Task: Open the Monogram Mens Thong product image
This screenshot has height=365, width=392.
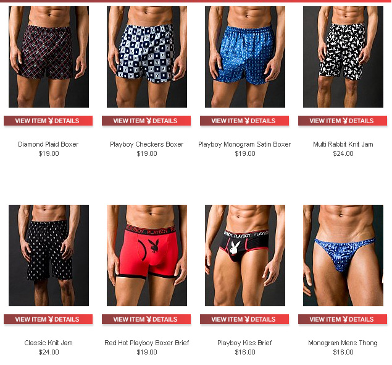Action: click(343, 255)
